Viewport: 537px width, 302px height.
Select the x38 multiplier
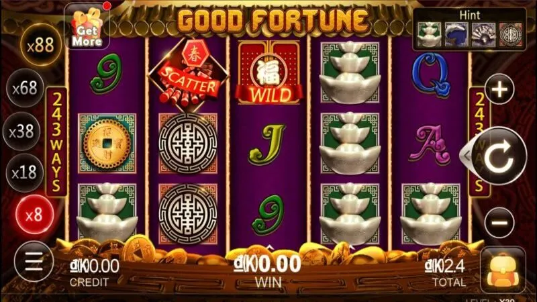point(21,132)
